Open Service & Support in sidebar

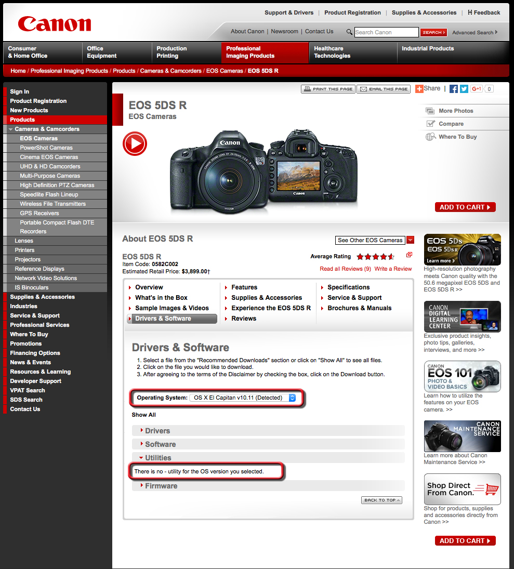pos(35,316)
